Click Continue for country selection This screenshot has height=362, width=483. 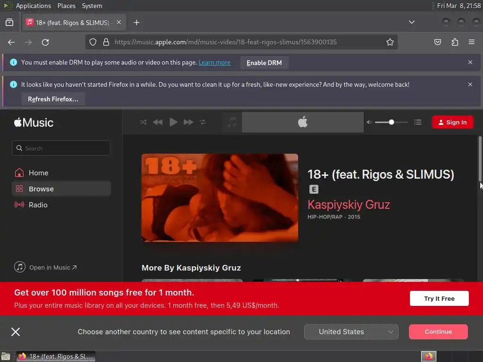click(x=438, y=332)
